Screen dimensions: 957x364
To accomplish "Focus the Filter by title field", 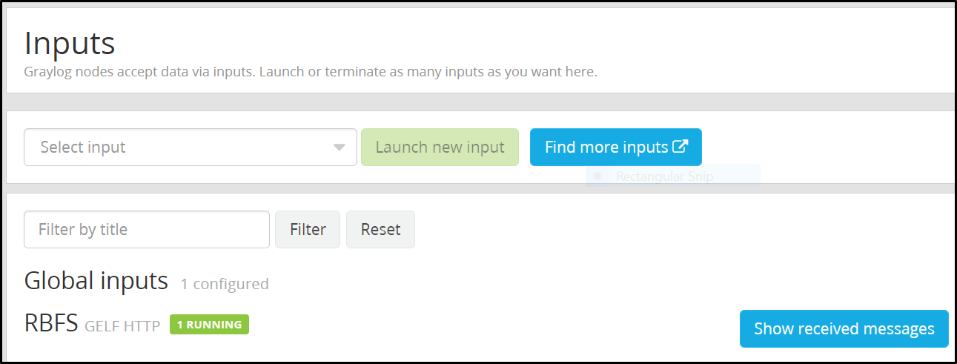I will click(x=147, y=230).
